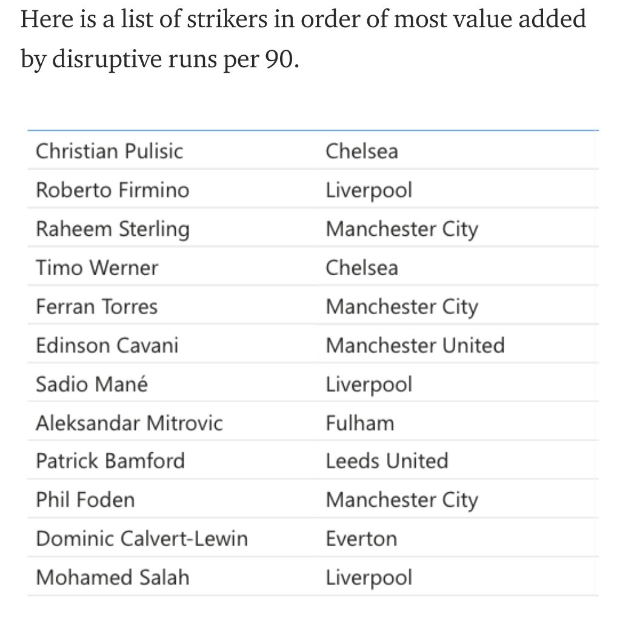Select the Liverpool cell beside Roberto Firmino
637x622 pixels.
point(369,190)
